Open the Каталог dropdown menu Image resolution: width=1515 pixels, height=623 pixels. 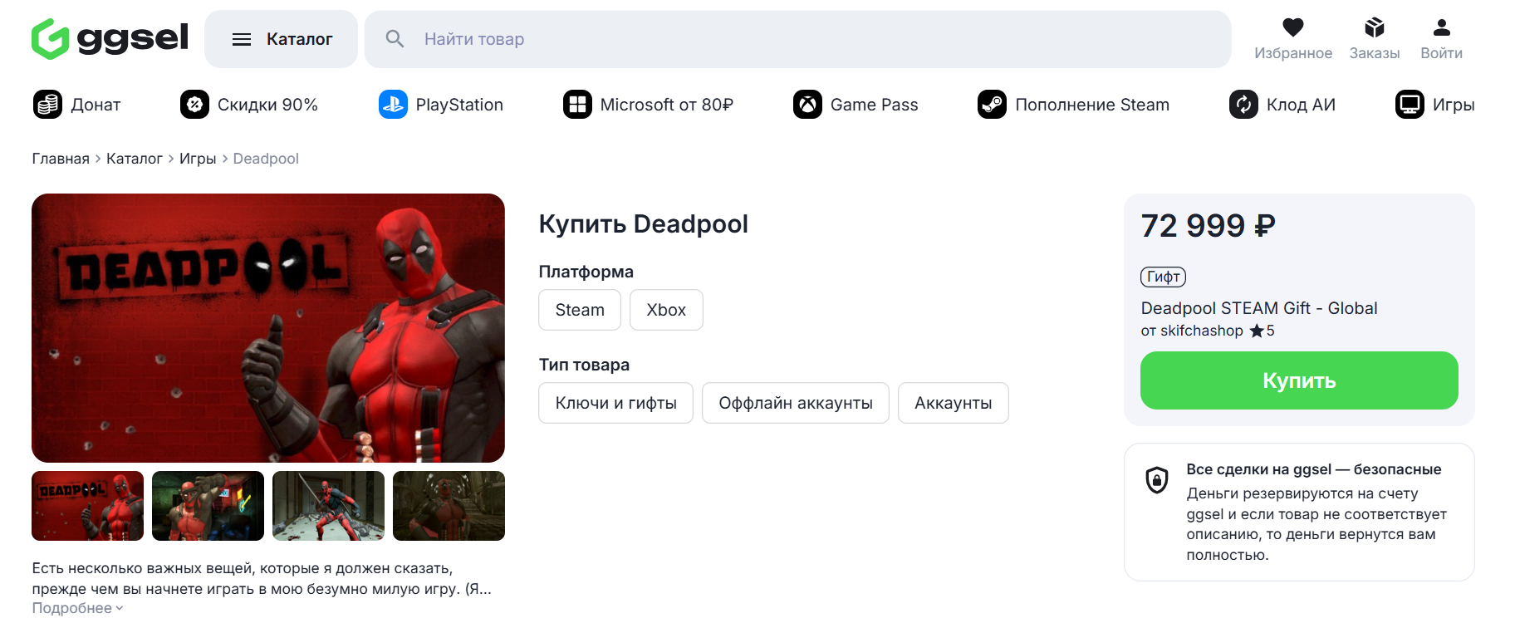click(x=281, y=39)
